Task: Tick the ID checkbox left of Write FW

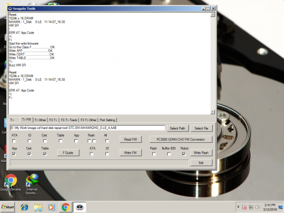Action: pyautogui.click(x=107, y=154)
